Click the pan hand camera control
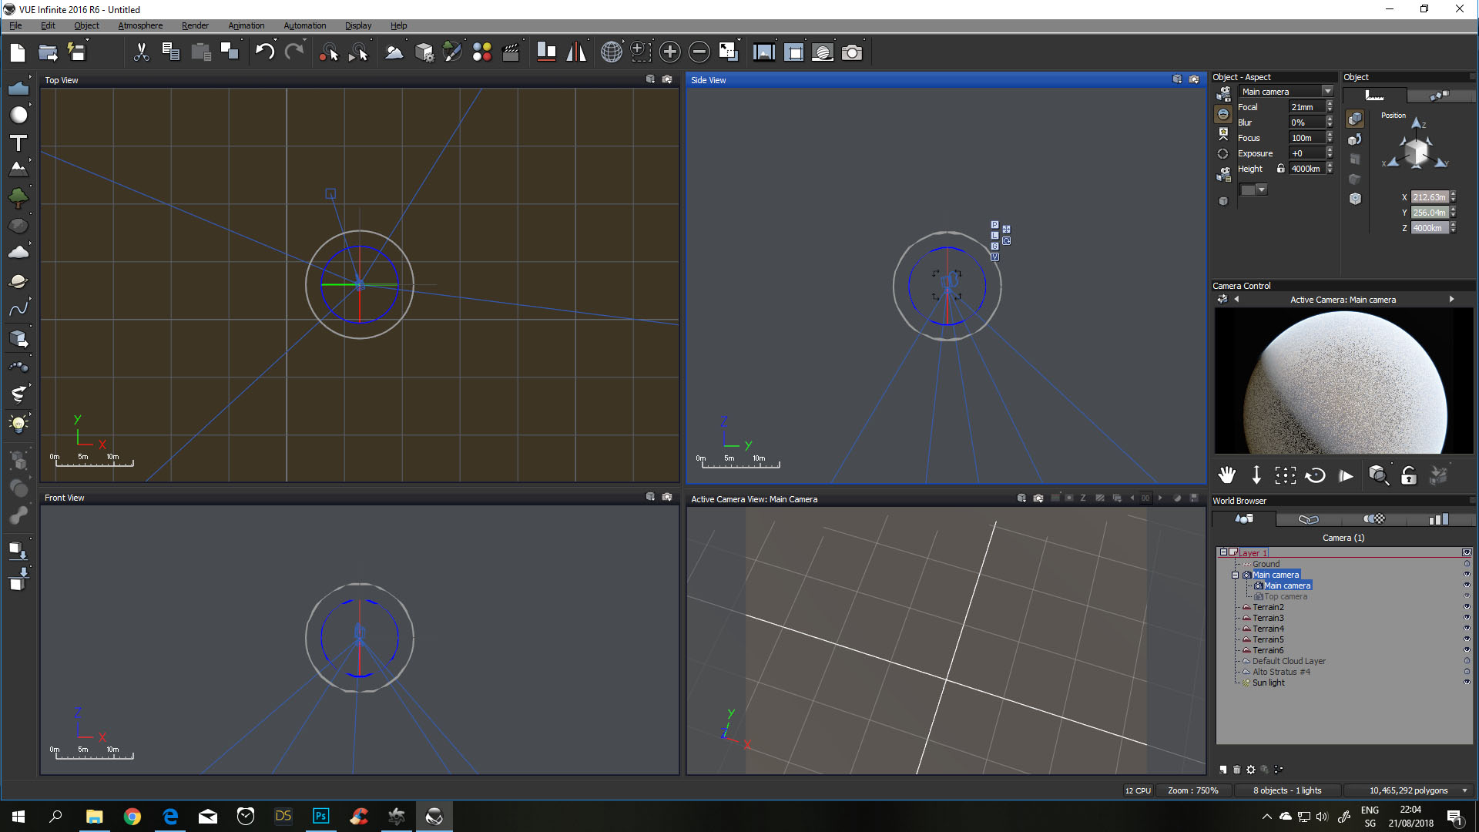1479x832 pixels. 1227,475
